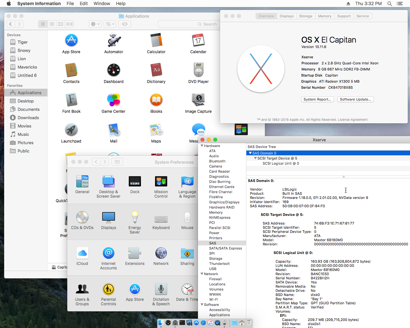Viewport: 410px width, 328px height.
Task: Open CDs & DVDs preferences pane
Action: [x=82, y=217]
